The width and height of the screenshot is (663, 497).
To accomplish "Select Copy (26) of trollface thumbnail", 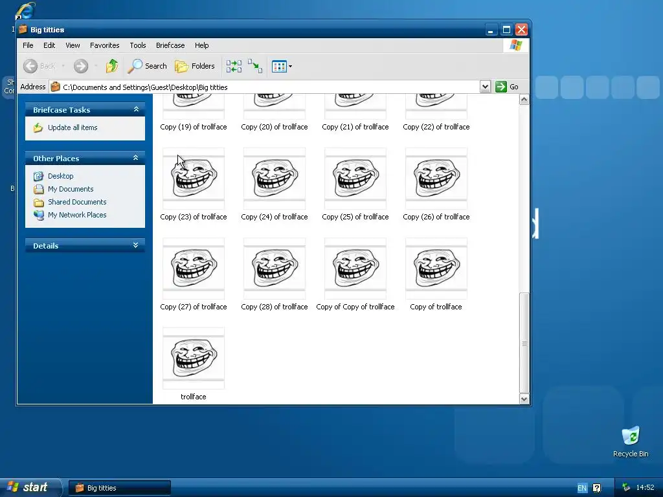I will click(436, 179).
